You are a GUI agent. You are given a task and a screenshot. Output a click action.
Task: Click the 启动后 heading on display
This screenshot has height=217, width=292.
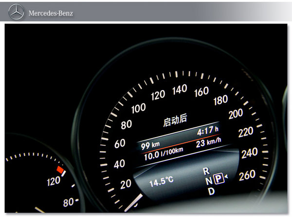pyautogui.click(x=175, y=120)
